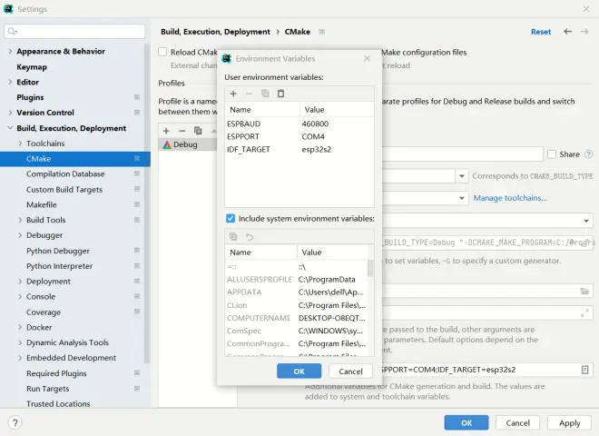Select ESPBAUD variable row
This screenshot has width=599, height=436.
tap(299, 124)
